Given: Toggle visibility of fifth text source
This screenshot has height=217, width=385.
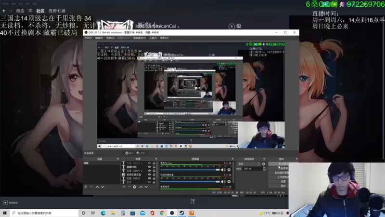Looking at the screenshot, I should tap(149, 178).
